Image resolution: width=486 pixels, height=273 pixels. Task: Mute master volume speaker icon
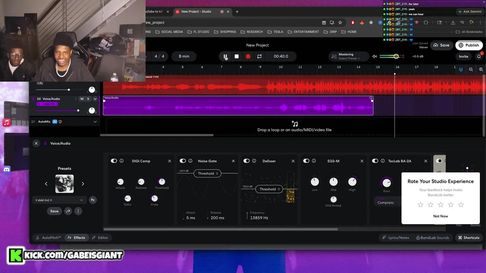(x=374, y=56)
